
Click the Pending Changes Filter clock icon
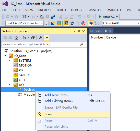click(24, 38)
